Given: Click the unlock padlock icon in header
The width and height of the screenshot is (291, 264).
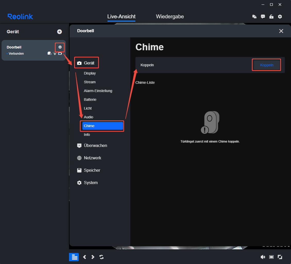Looking at the screenshot, I should point(271,16).
